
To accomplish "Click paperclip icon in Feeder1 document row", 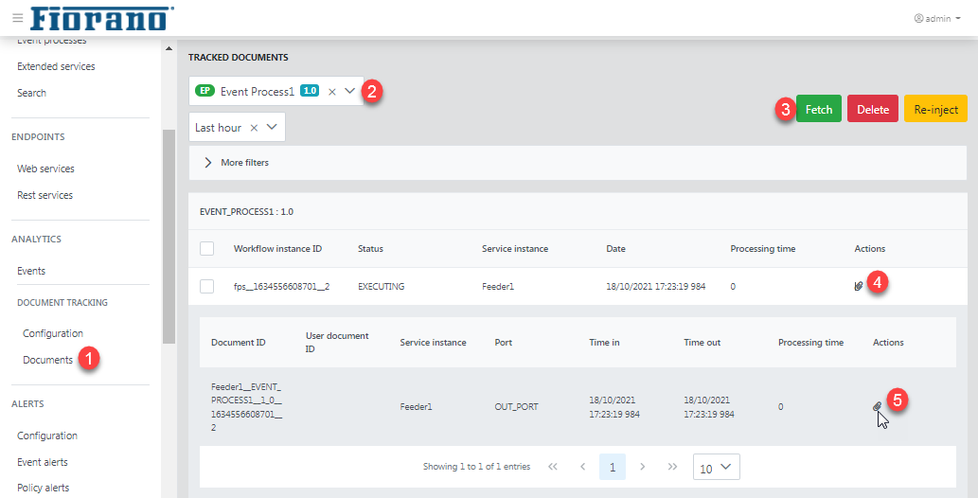I will [x=877, y=407].
